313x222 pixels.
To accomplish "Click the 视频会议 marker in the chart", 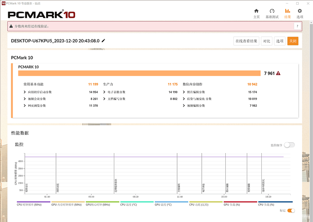I will coord(27,188).
